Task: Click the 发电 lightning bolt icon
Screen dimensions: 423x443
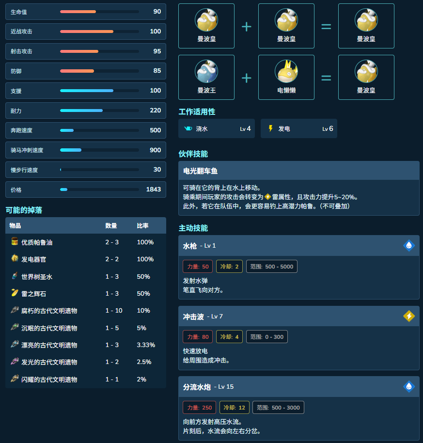Action: coord(270,128)
